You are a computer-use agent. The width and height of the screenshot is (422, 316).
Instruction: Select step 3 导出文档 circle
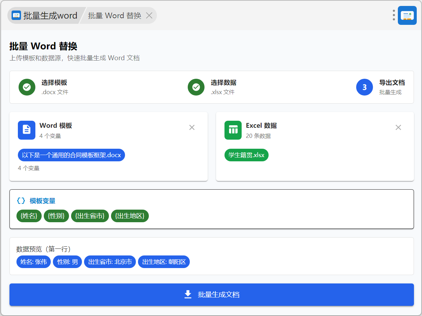[x=365, y=87]
